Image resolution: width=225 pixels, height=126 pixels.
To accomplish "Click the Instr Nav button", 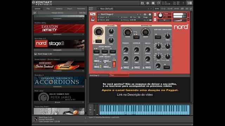I will pos(83,13).
